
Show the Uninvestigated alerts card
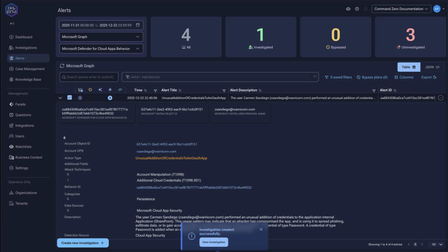pyautogui.click(x=410, y=37)
